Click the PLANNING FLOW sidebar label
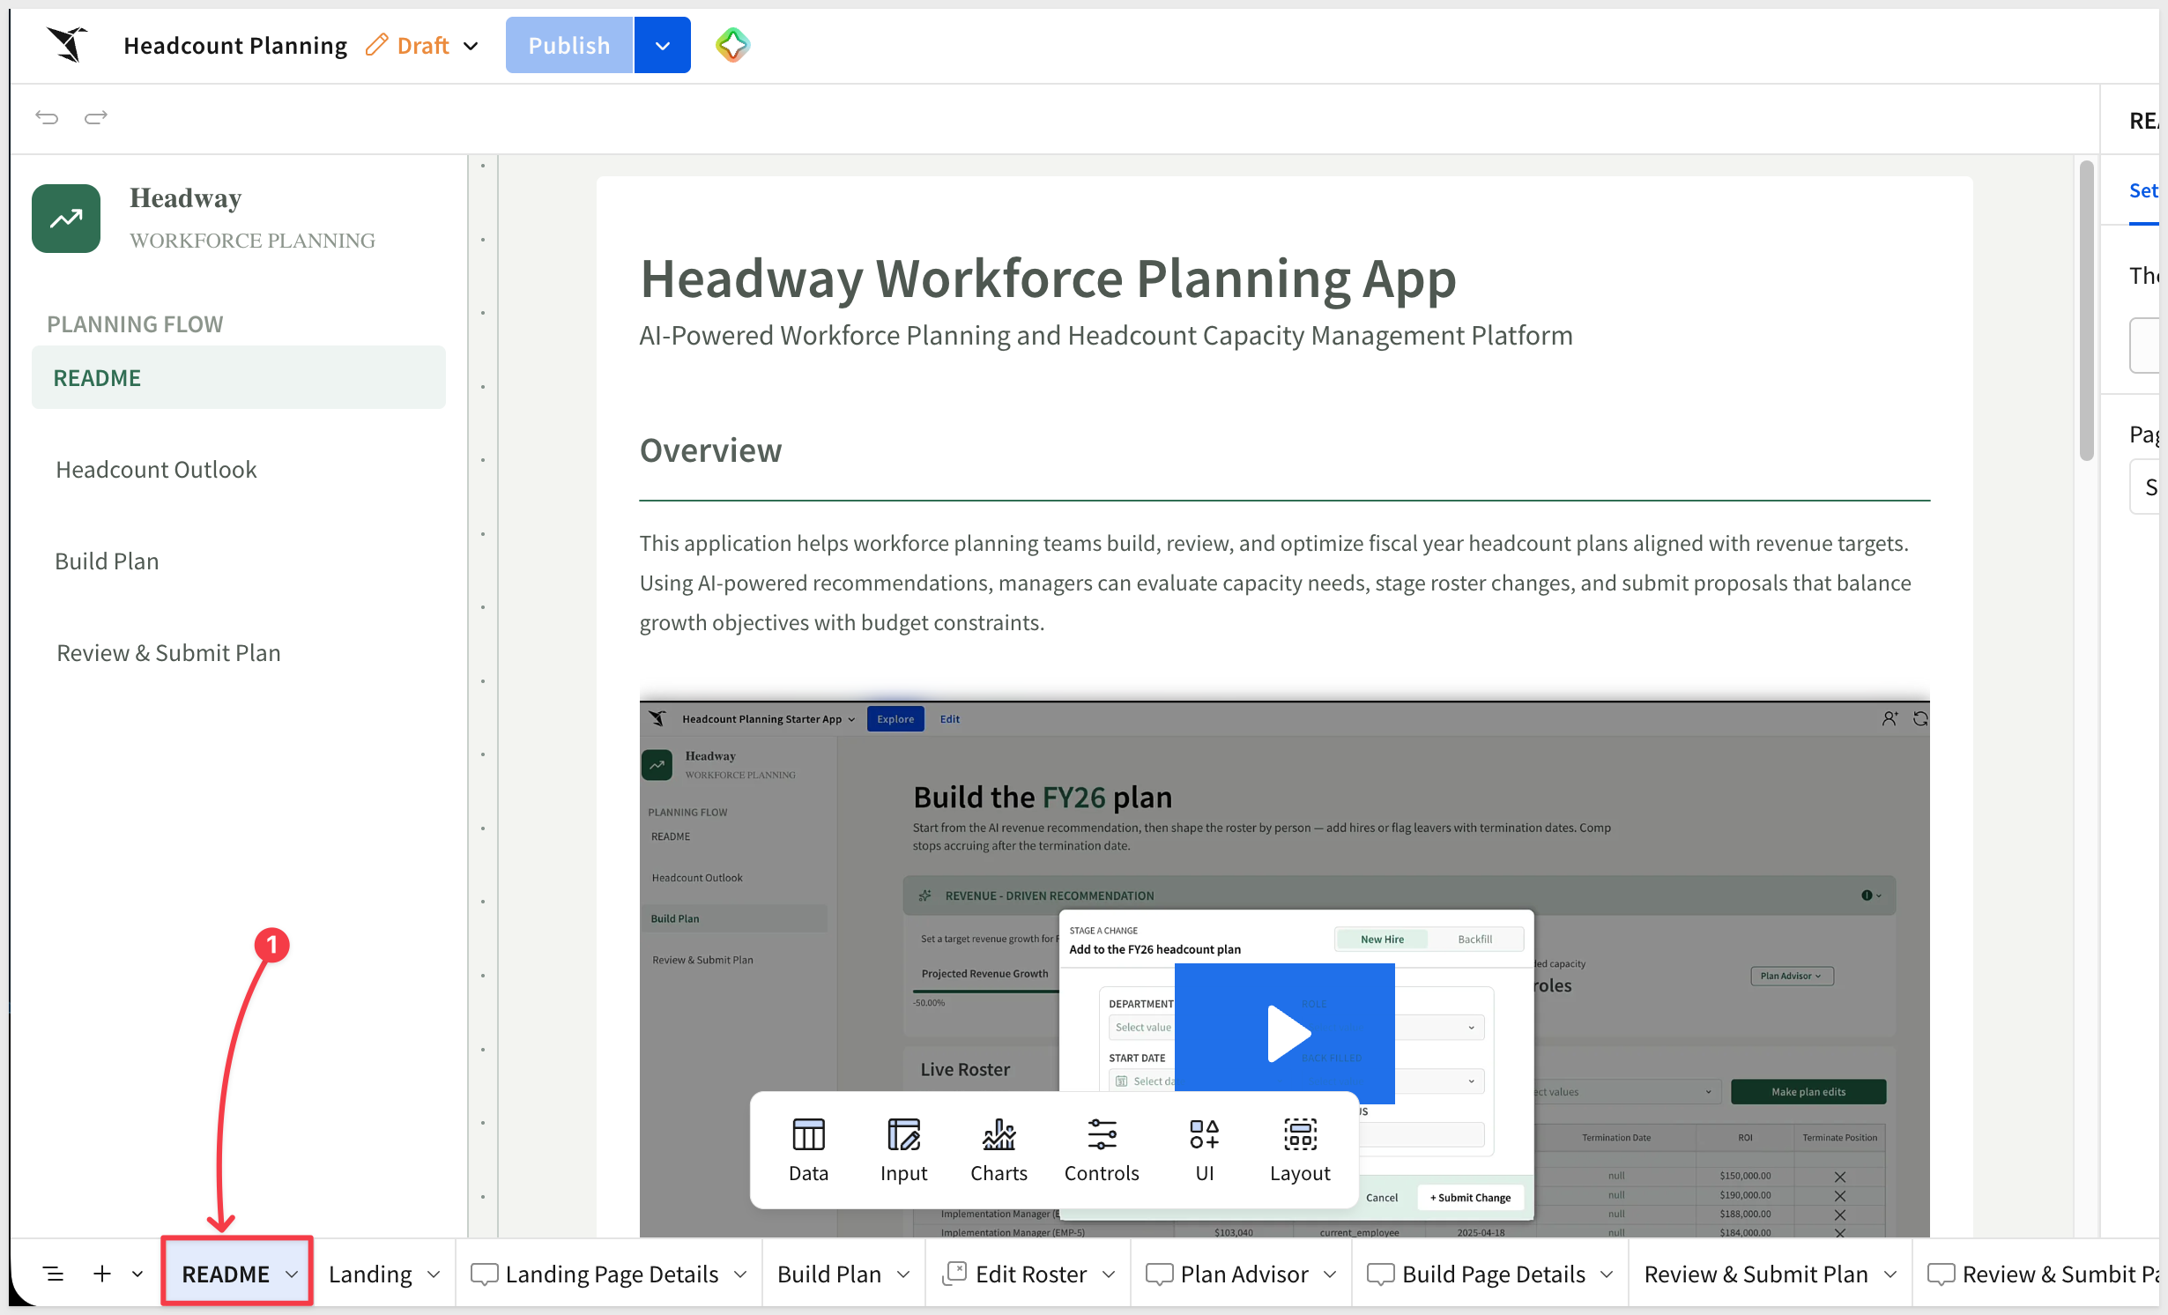 135,323
